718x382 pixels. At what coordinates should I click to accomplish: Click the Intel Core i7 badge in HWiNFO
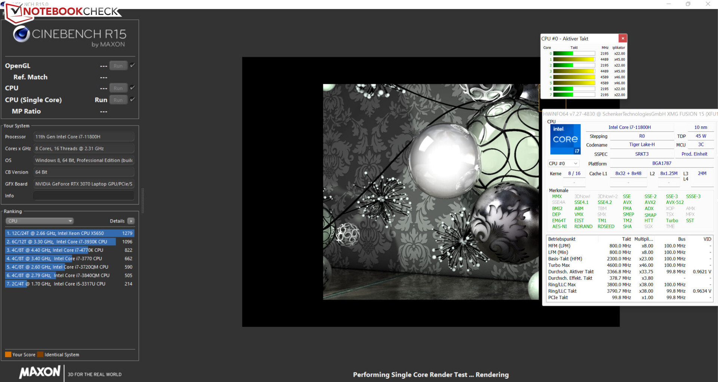(x=565, y=139)
